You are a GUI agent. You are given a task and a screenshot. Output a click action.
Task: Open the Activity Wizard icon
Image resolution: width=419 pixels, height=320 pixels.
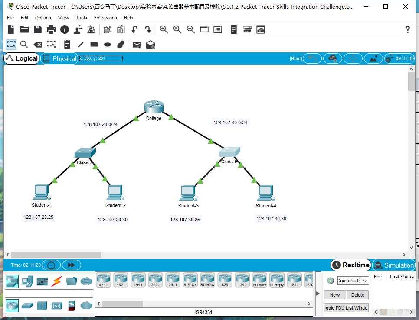point(78,29)
